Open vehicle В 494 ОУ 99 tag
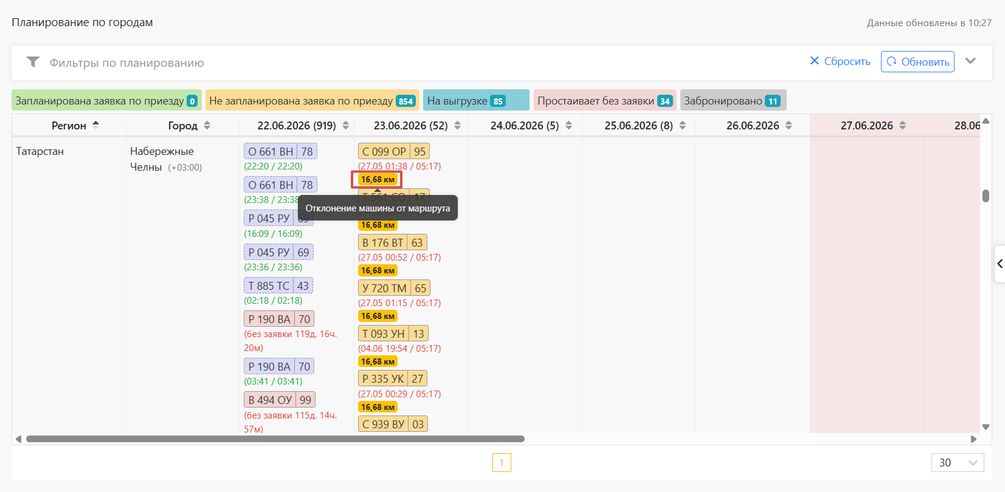The width and height of the screenshot is (1005, 492). [x=280, y=400]
